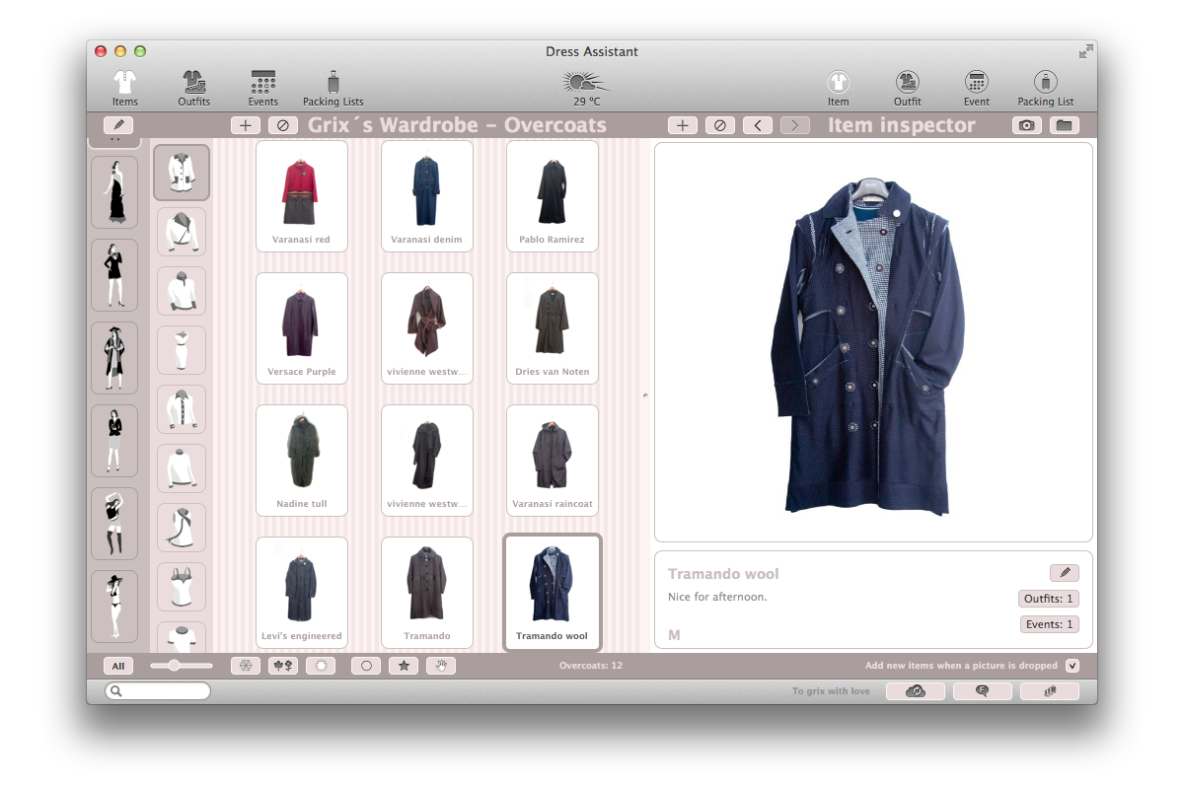
Task: Select the biker jacket category icon
Action: coord(182,232)
